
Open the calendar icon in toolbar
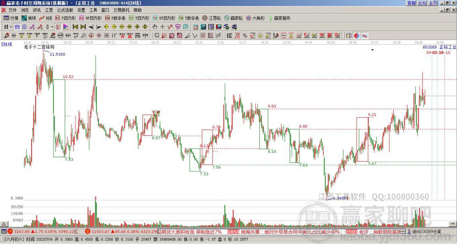pos(195,27)
